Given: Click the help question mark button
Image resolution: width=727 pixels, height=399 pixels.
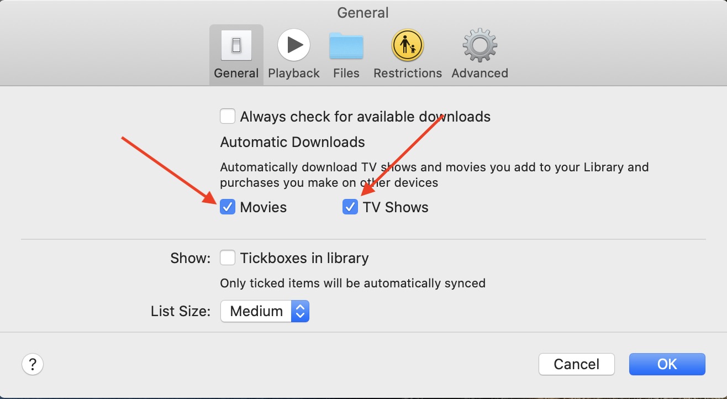Looking at the screenshot, I should point(33,364).
